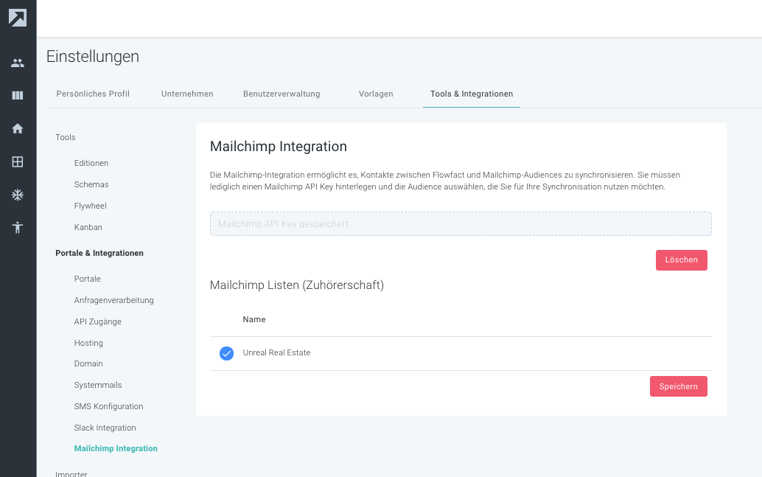Click the Mailchimp Integration panel heading
The image size is (762, 477).
coord(279,147)
